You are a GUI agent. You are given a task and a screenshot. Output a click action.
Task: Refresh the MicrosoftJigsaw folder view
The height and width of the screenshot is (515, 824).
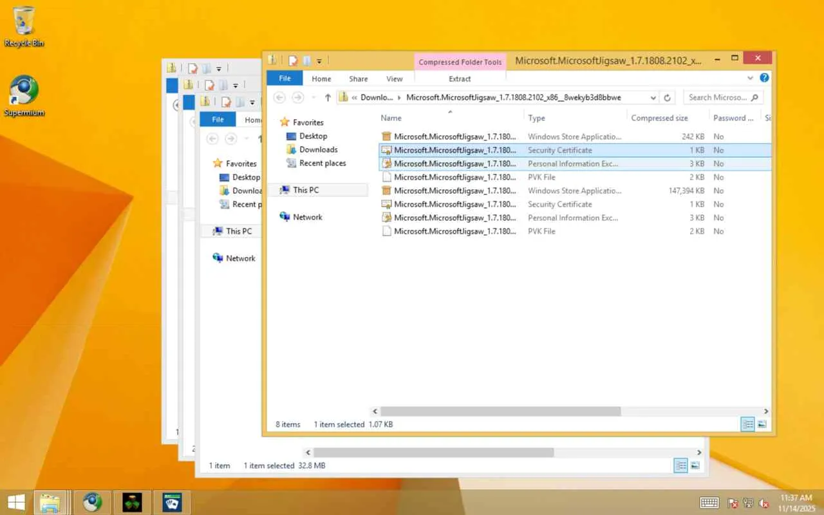pos(668,98)
